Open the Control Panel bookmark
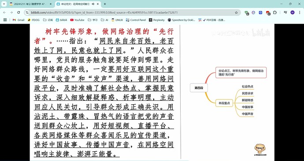 136,20
